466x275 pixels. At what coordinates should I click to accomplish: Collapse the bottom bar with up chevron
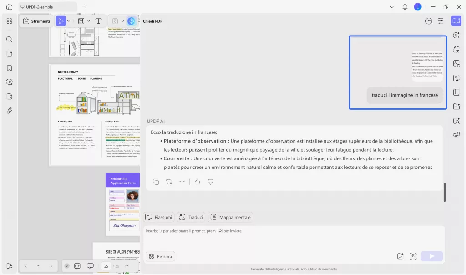click(x=127, y=266)
